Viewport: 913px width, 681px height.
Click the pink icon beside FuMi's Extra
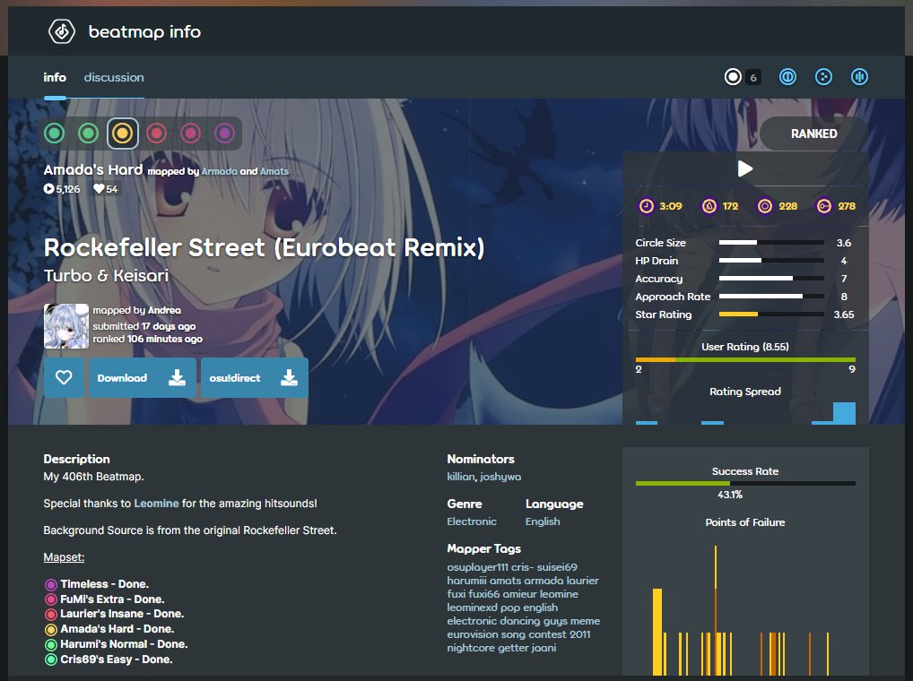[x=50, y=599]
